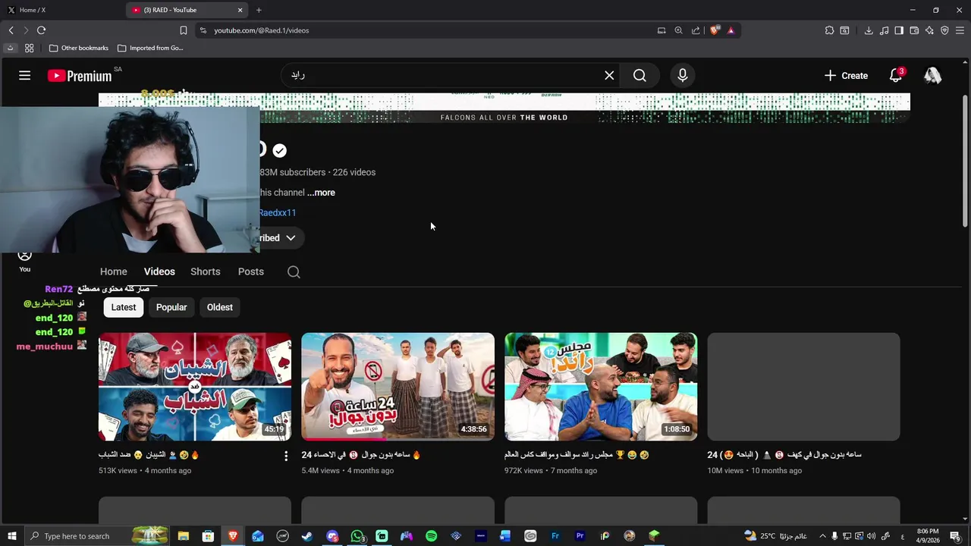Open browser extensions puzzle icon
The height and width of the screenshot is (546, 971).
coord(829,30)
